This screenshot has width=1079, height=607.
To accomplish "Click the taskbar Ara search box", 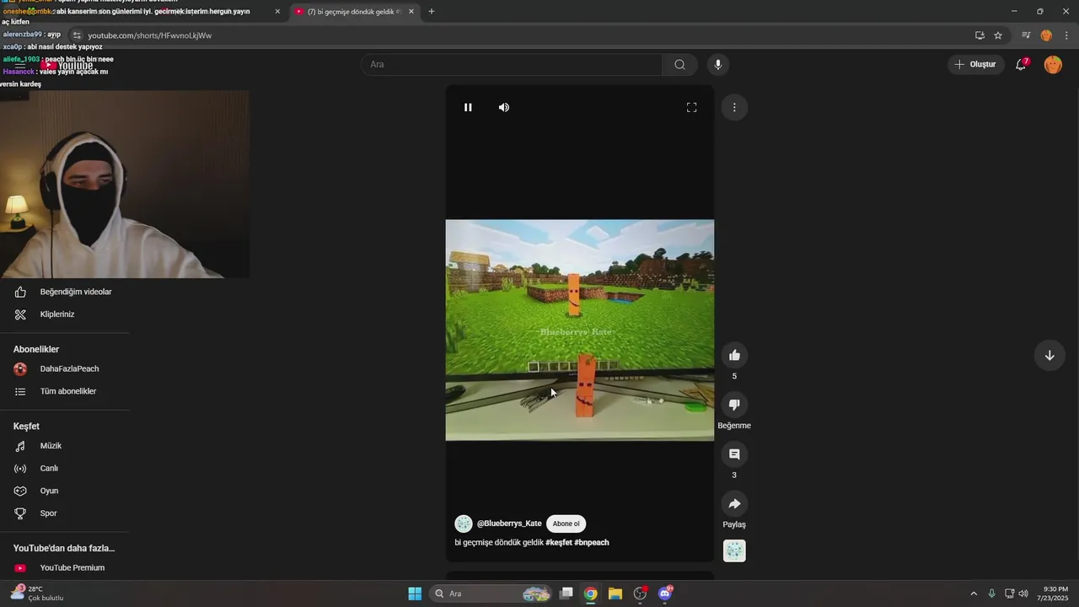I will coord(491,594).
